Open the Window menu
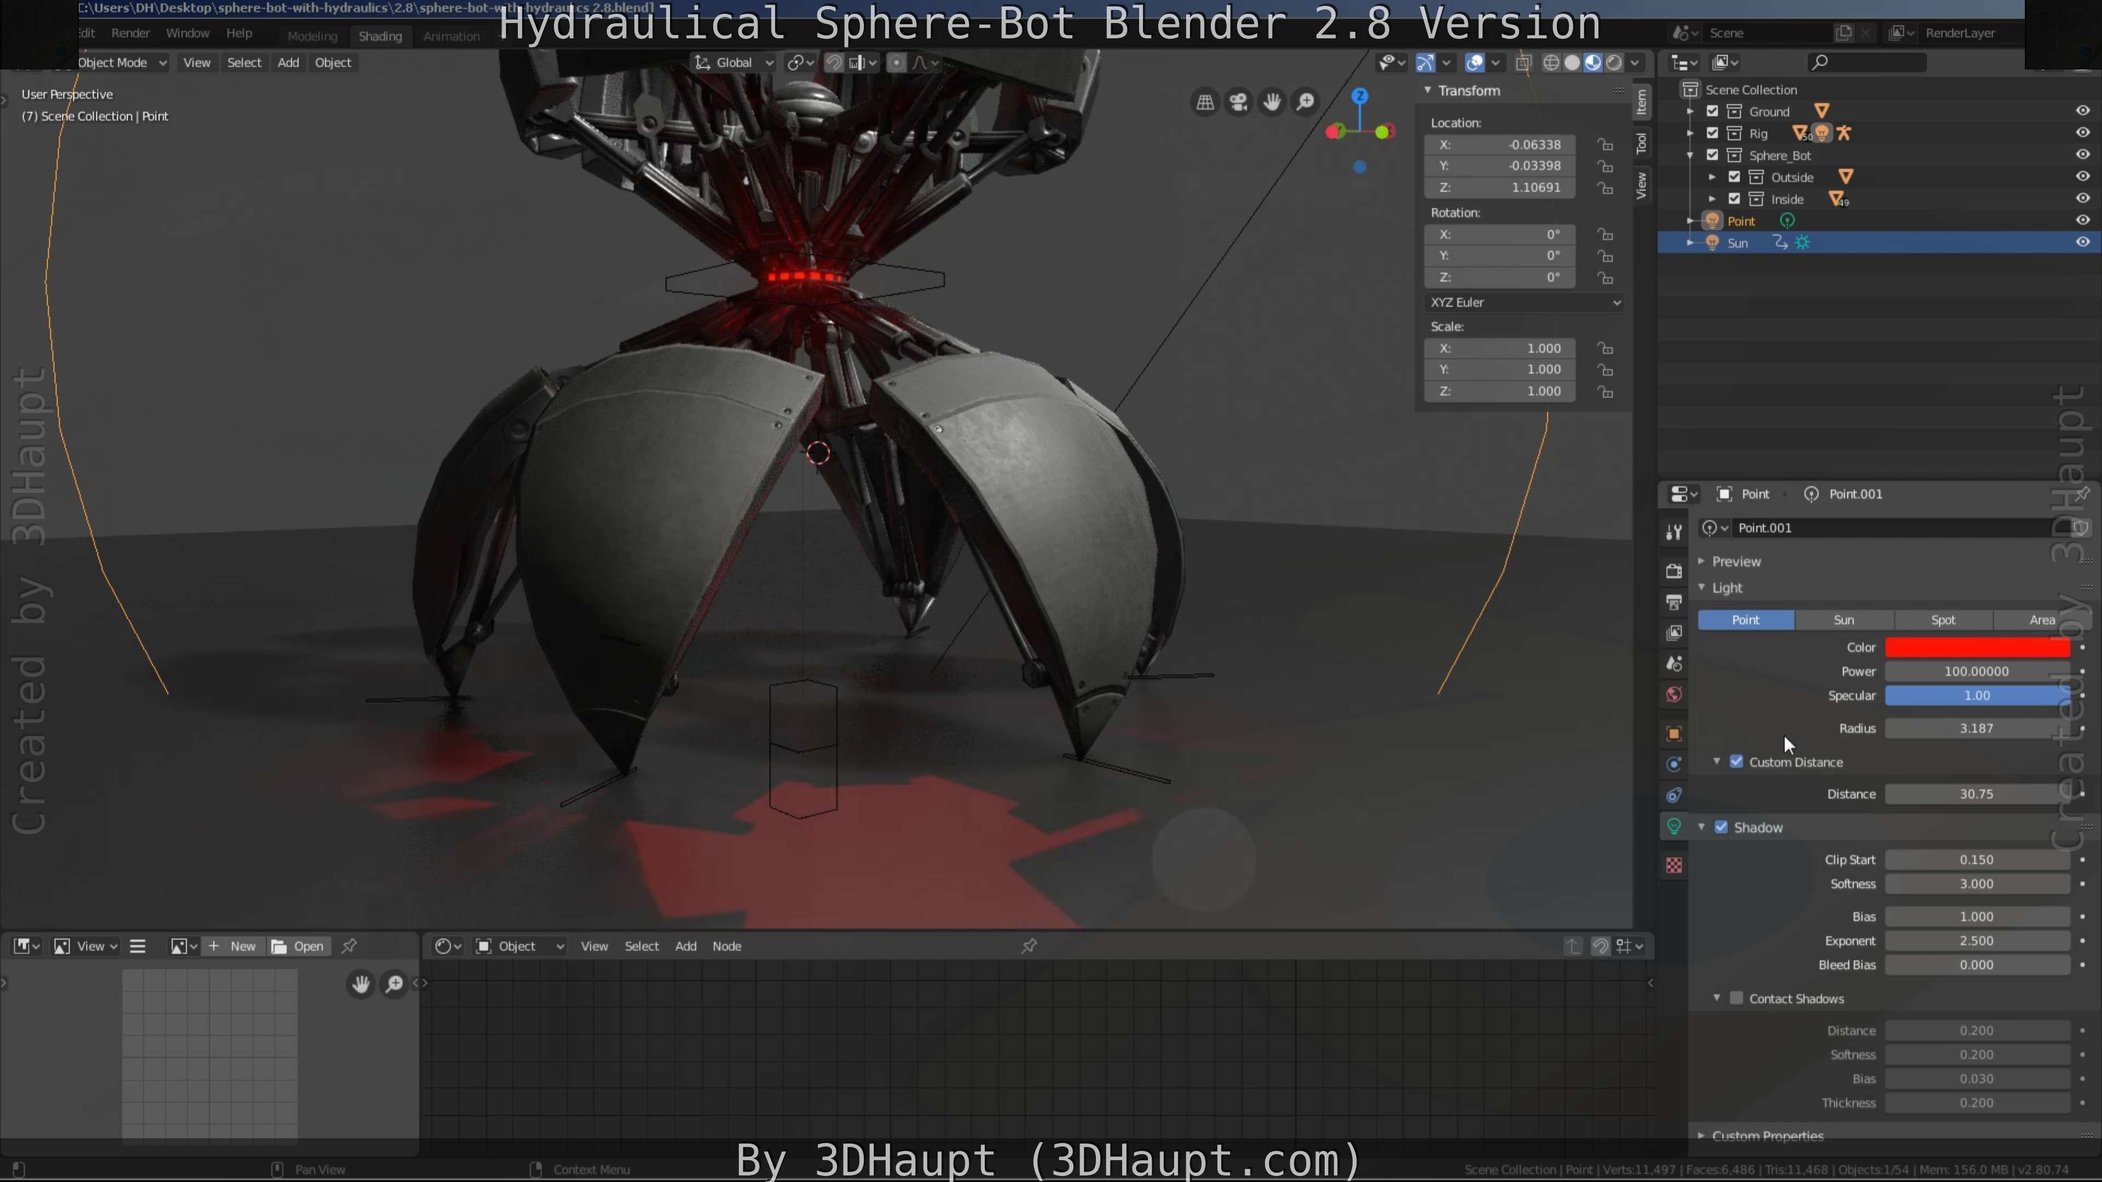Image resolution: width=2102 pixels, height=1182 pixels. click(188, 33)
